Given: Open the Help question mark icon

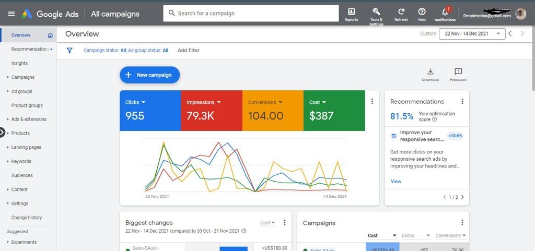Looking at the screenshot, I should click(422, 11).
